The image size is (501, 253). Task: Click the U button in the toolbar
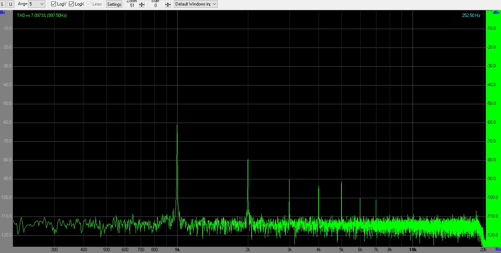click(10, 4)
